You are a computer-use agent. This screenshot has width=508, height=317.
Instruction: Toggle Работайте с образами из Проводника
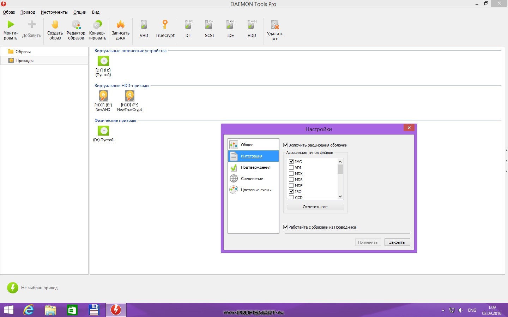coord(286,227)
